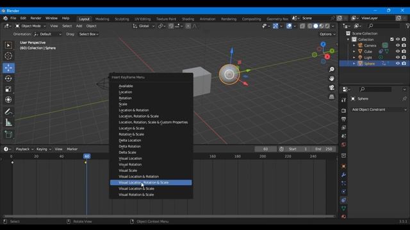The height and width of the screenshot is (230, 410).
Task: Toggle Collection exclude checkbox
Action: pos(391,40)
